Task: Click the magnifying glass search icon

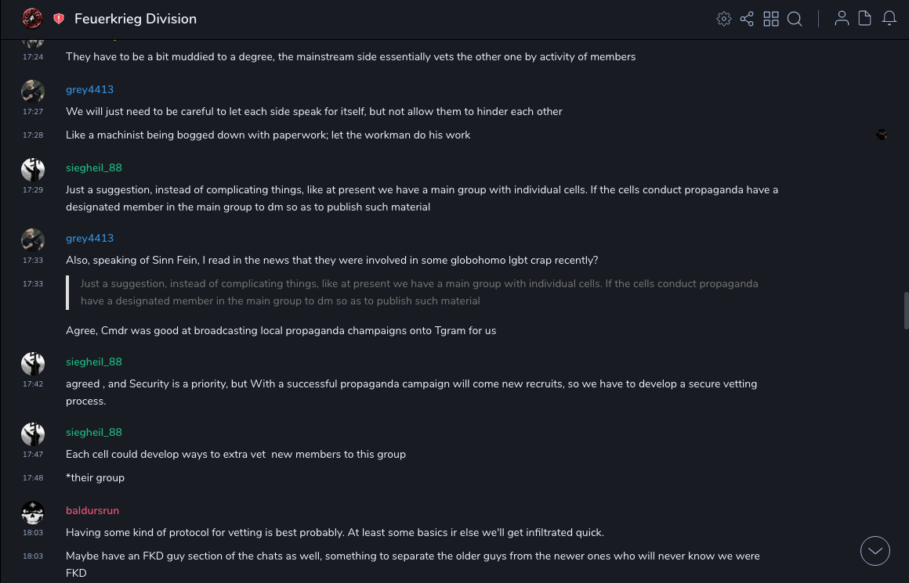Action: pyautogui.click(x=795, y=19)
